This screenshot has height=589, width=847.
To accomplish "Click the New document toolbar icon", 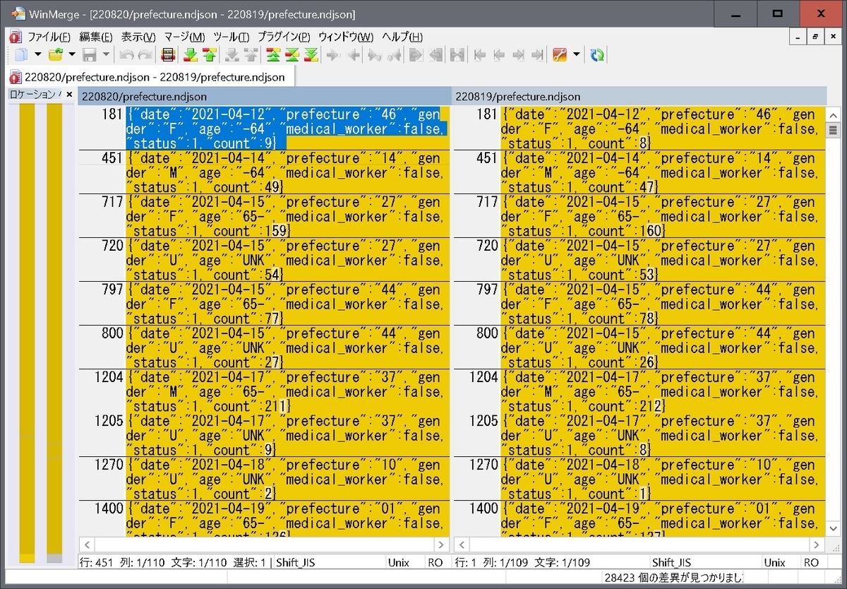I will pos(22,54).
